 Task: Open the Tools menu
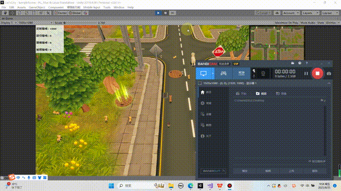[x=107, y=7]
